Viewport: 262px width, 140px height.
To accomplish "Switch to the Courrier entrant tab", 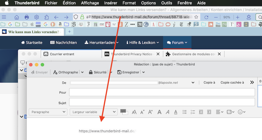I will point(71,54).
